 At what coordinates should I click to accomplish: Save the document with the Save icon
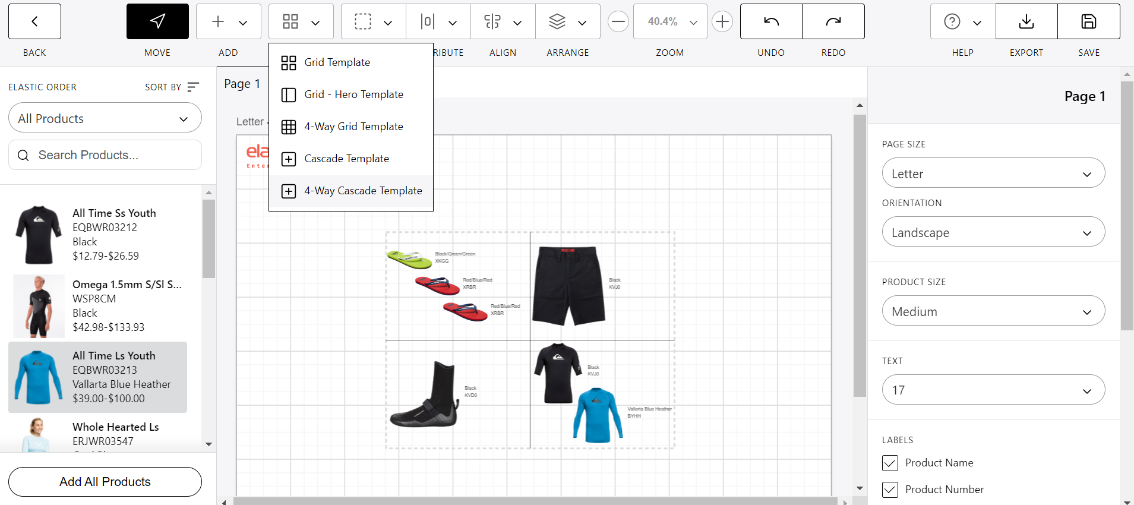1088,22
